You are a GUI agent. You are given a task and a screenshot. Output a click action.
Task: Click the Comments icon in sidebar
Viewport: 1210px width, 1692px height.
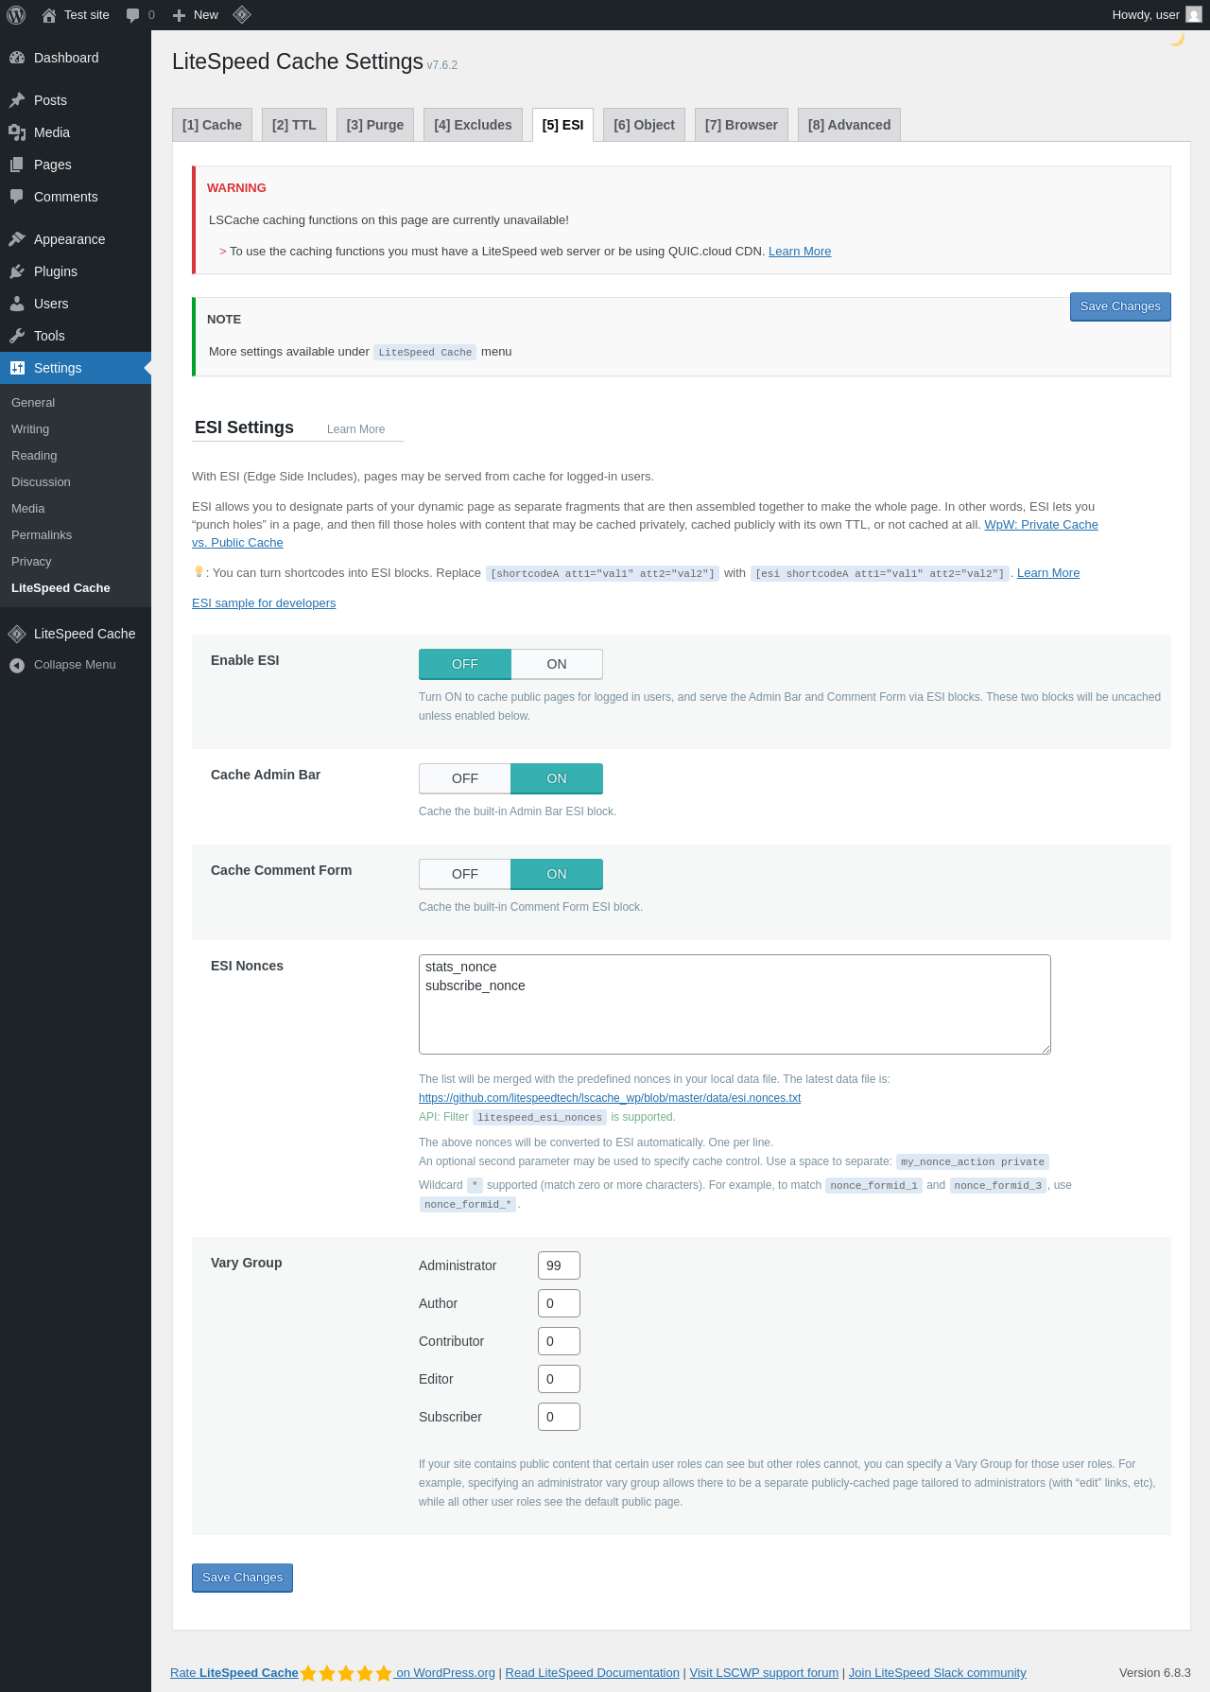tap(17, 197)
